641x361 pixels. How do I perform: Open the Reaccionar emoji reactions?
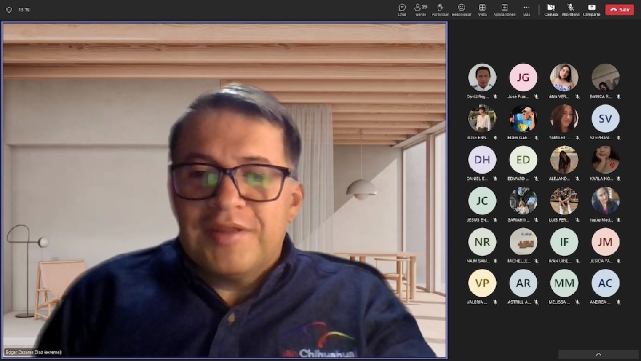click(x=461, y=9)
